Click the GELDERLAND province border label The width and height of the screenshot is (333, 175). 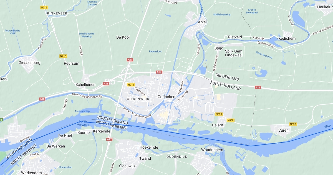pos(227,77)
